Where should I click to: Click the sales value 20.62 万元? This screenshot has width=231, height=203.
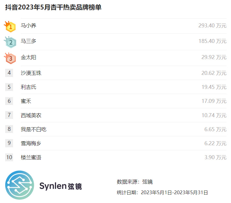(x=214, y=73)
